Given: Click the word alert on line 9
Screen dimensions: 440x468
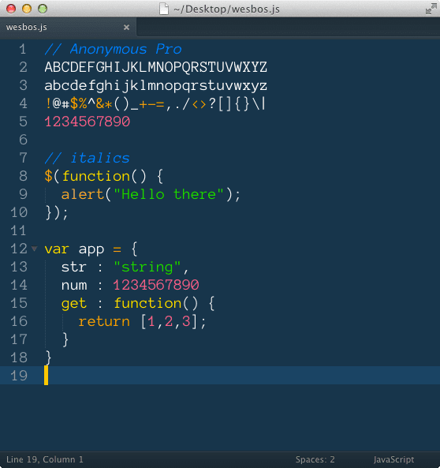Looking at the screenshot, I should pos(82,194).
